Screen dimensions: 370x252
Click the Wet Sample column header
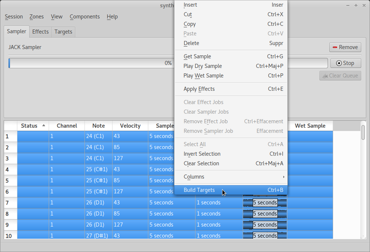(310, 126)
